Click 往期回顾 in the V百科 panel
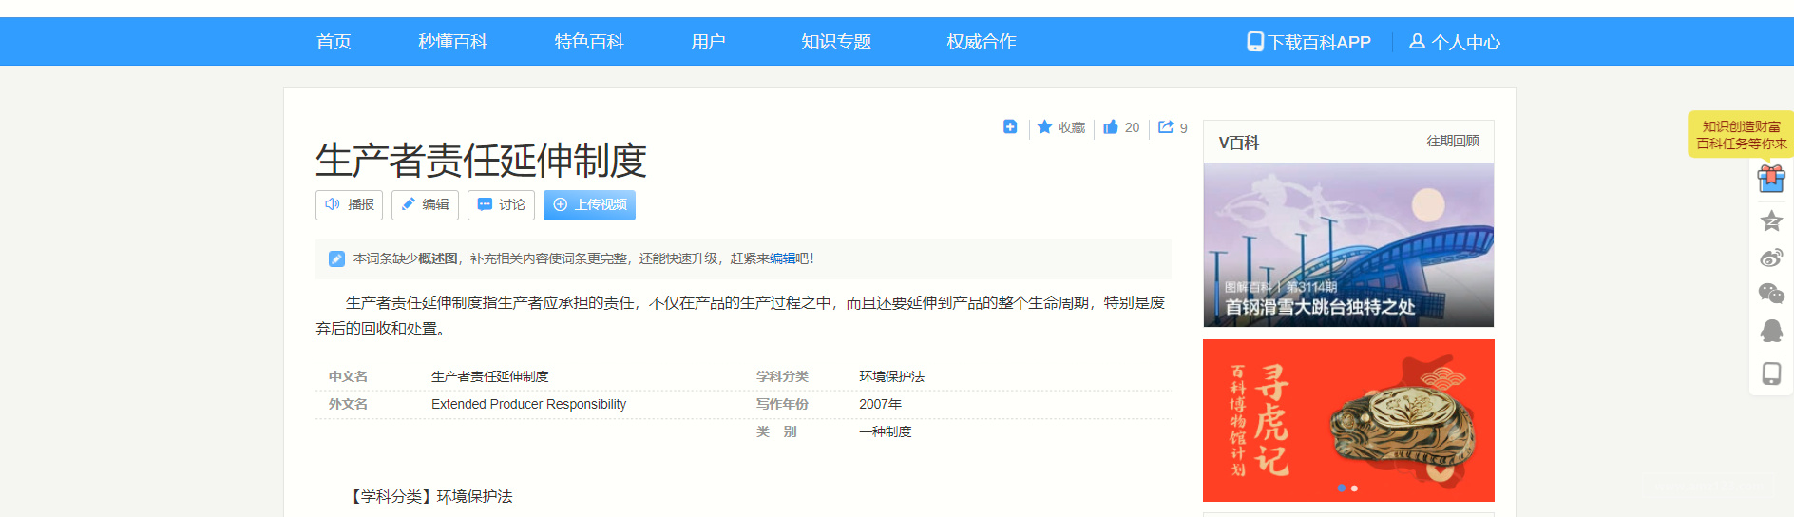This screenshot has height=517, width=1794. [x=1452, y=141]
